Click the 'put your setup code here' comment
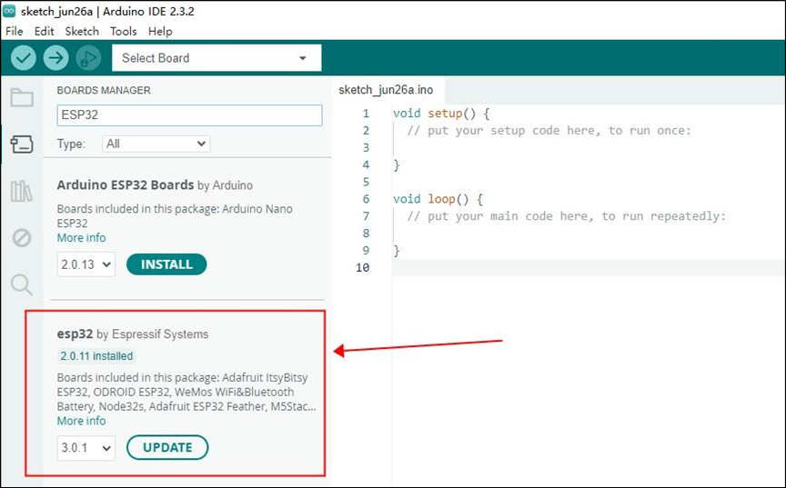786x488 pixels. click(549, 131)
